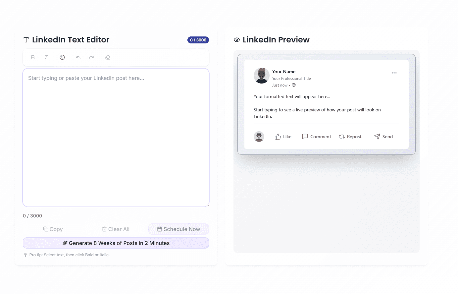Click Generate 8 Weeks of Posts in 2 Minutes
The image size is (458, 294).
tap(116, 243)
